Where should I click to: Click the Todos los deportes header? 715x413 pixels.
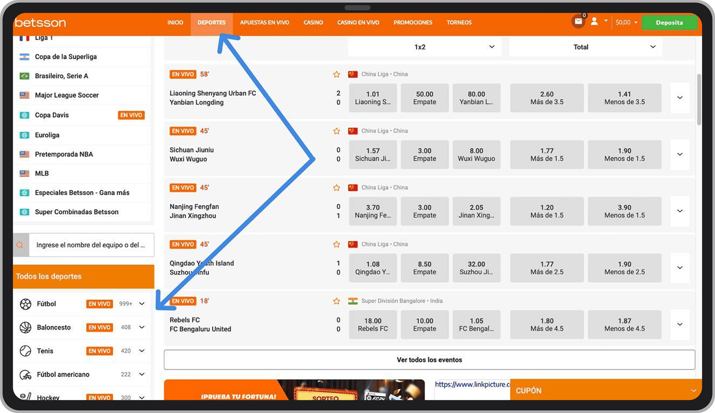[x=83, y=276]
